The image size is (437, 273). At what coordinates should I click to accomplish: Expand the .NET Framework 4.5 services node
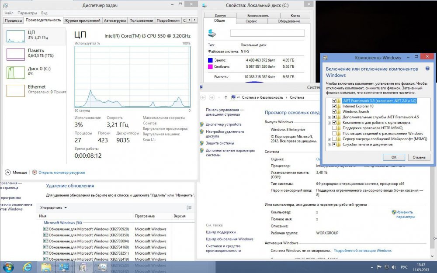tap(329, 117)
